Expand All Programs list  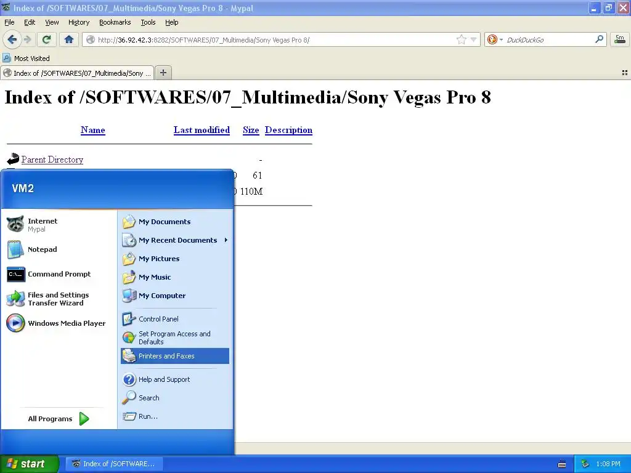pos(59,419)
